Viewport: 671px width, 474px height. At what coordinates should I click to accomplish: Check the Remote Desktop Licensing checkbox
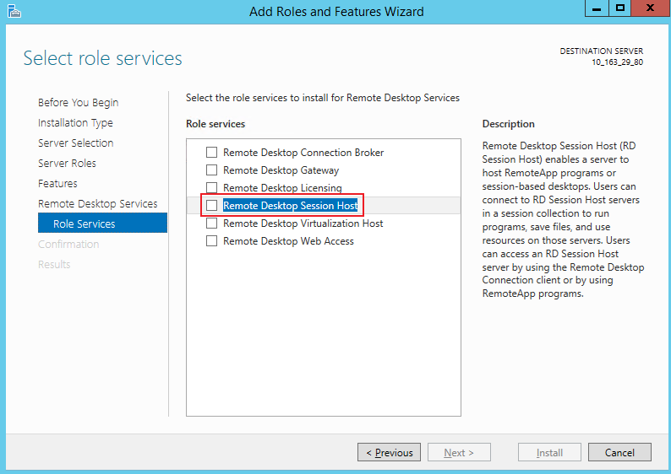point(211,187)
